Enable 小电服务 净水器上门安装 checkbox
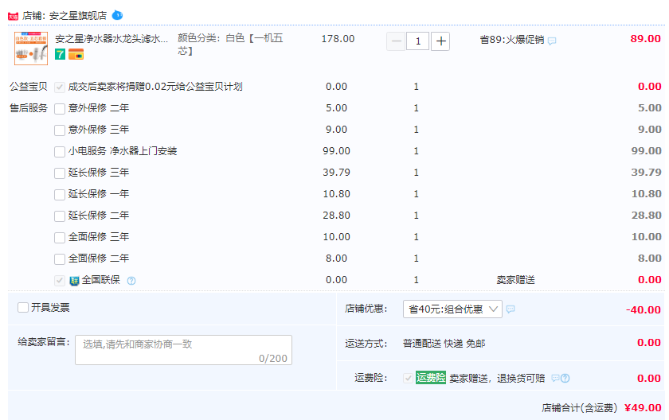The height and width of the screenshot is (420, 669). point(60,152)
